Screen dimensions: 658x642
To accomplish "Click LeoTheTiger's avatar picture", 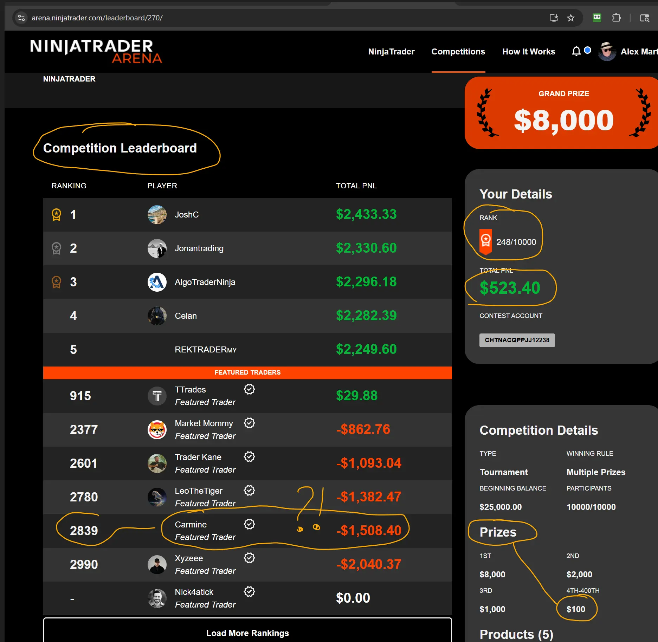I will [x=157, y=497].
